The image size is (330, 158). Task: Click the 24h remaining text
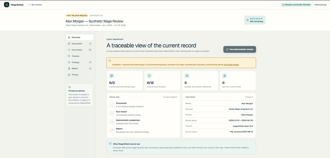pyautogui.click(x=256, y=21)
